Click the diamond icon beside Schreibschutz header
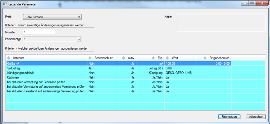This screenshot has height=124, width=270. coord(90,58)
